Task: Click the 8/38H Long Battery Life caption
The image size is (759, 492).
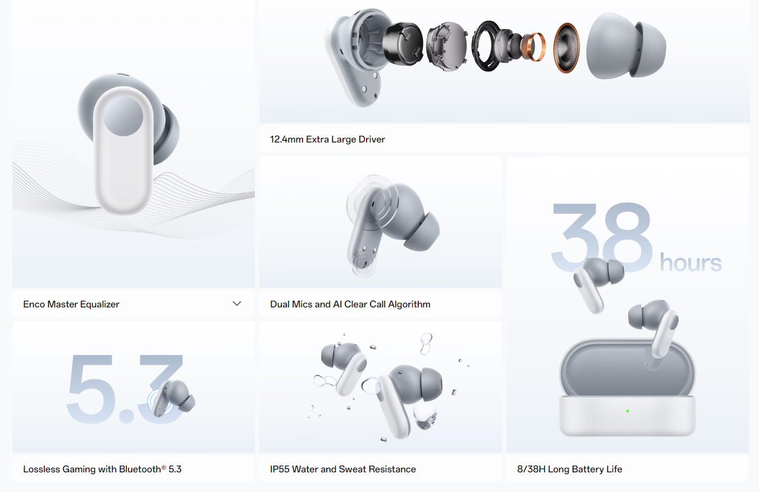Action: point(570,469)
